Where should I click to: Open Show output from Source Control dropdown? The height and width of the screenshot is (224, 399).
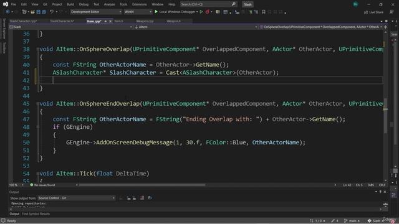[x=76, y=198]
